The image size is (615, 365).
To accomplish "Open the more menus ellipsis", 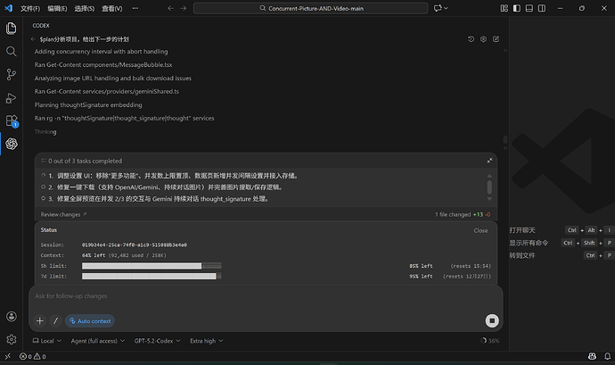I will [x=135, y=8].
